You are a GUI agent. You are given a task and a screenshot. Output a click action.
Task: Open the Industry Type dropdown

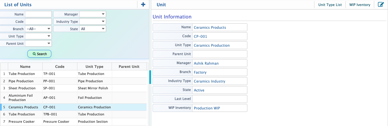(93, 21)
